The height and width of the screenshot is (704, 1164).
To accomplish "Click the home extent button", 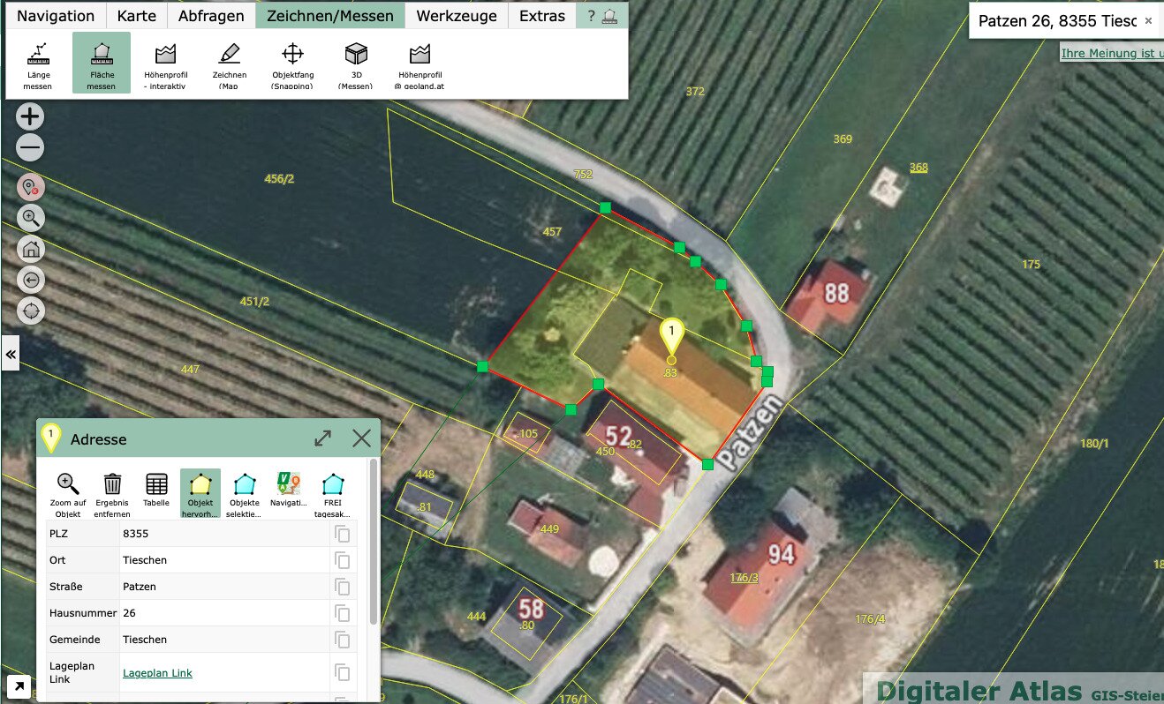I will (31, 249).
